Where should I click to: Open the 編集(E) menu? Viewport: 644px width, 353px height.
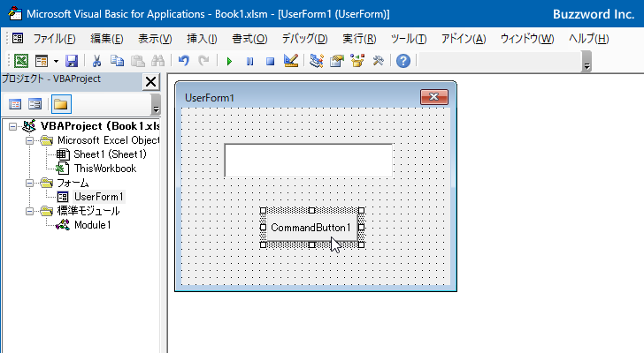tap(107, 39)
